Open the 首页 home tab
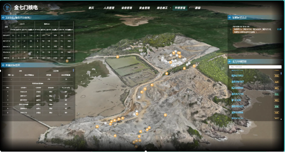Viewport: 285px width, 152px height. coord(91,8)
